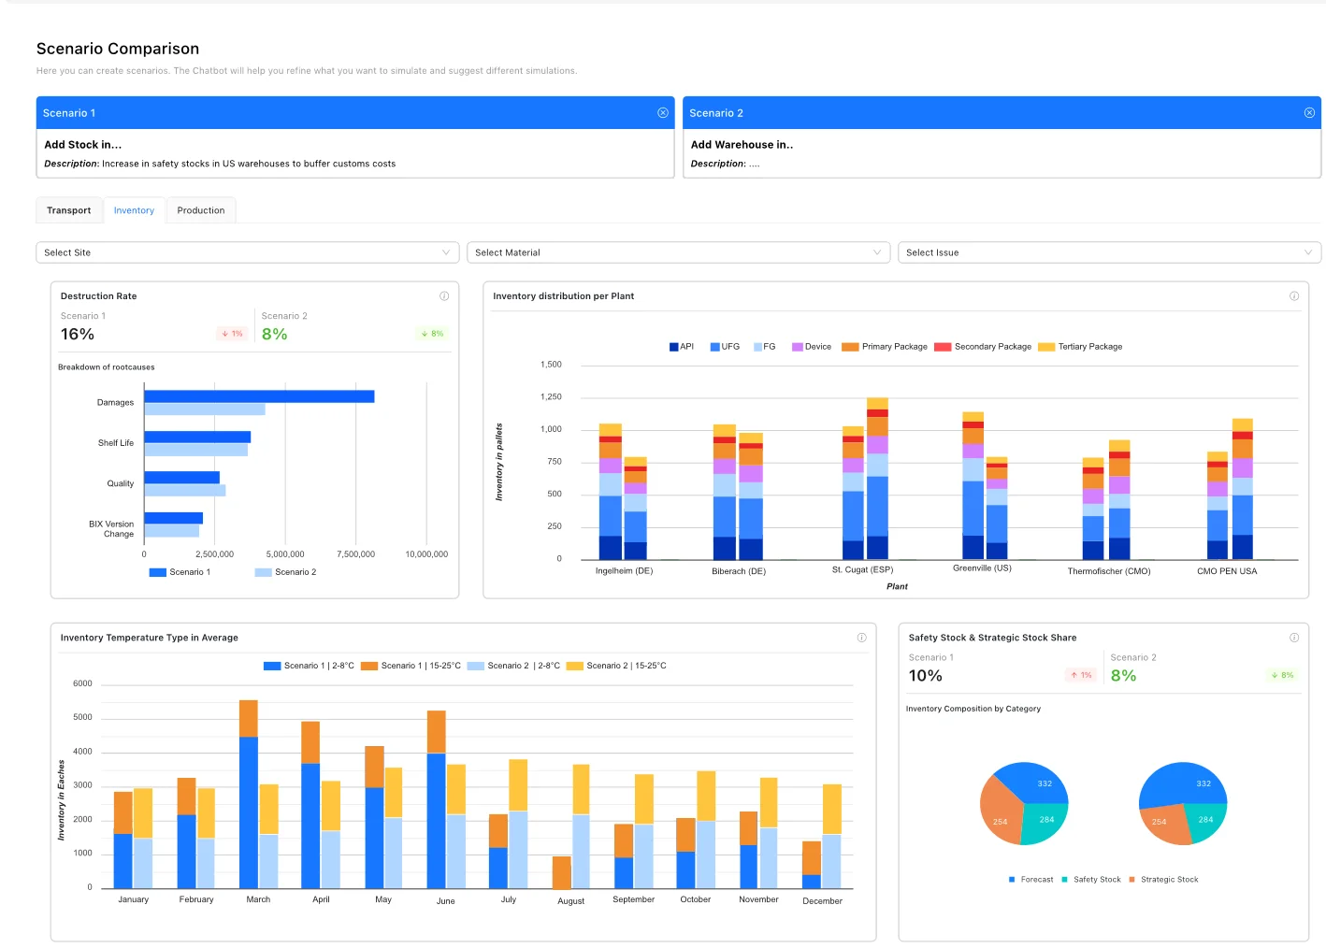Toggle Safety Stock legend under pie charts
Image resolution: width=1326 pixels, height=948 pixels.
point(1091,880)
